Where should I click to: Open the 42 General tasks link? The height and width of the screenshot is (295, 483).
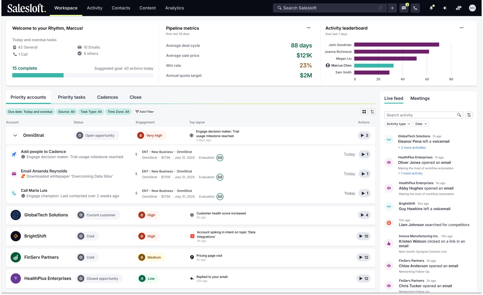(x=25, y=47)
